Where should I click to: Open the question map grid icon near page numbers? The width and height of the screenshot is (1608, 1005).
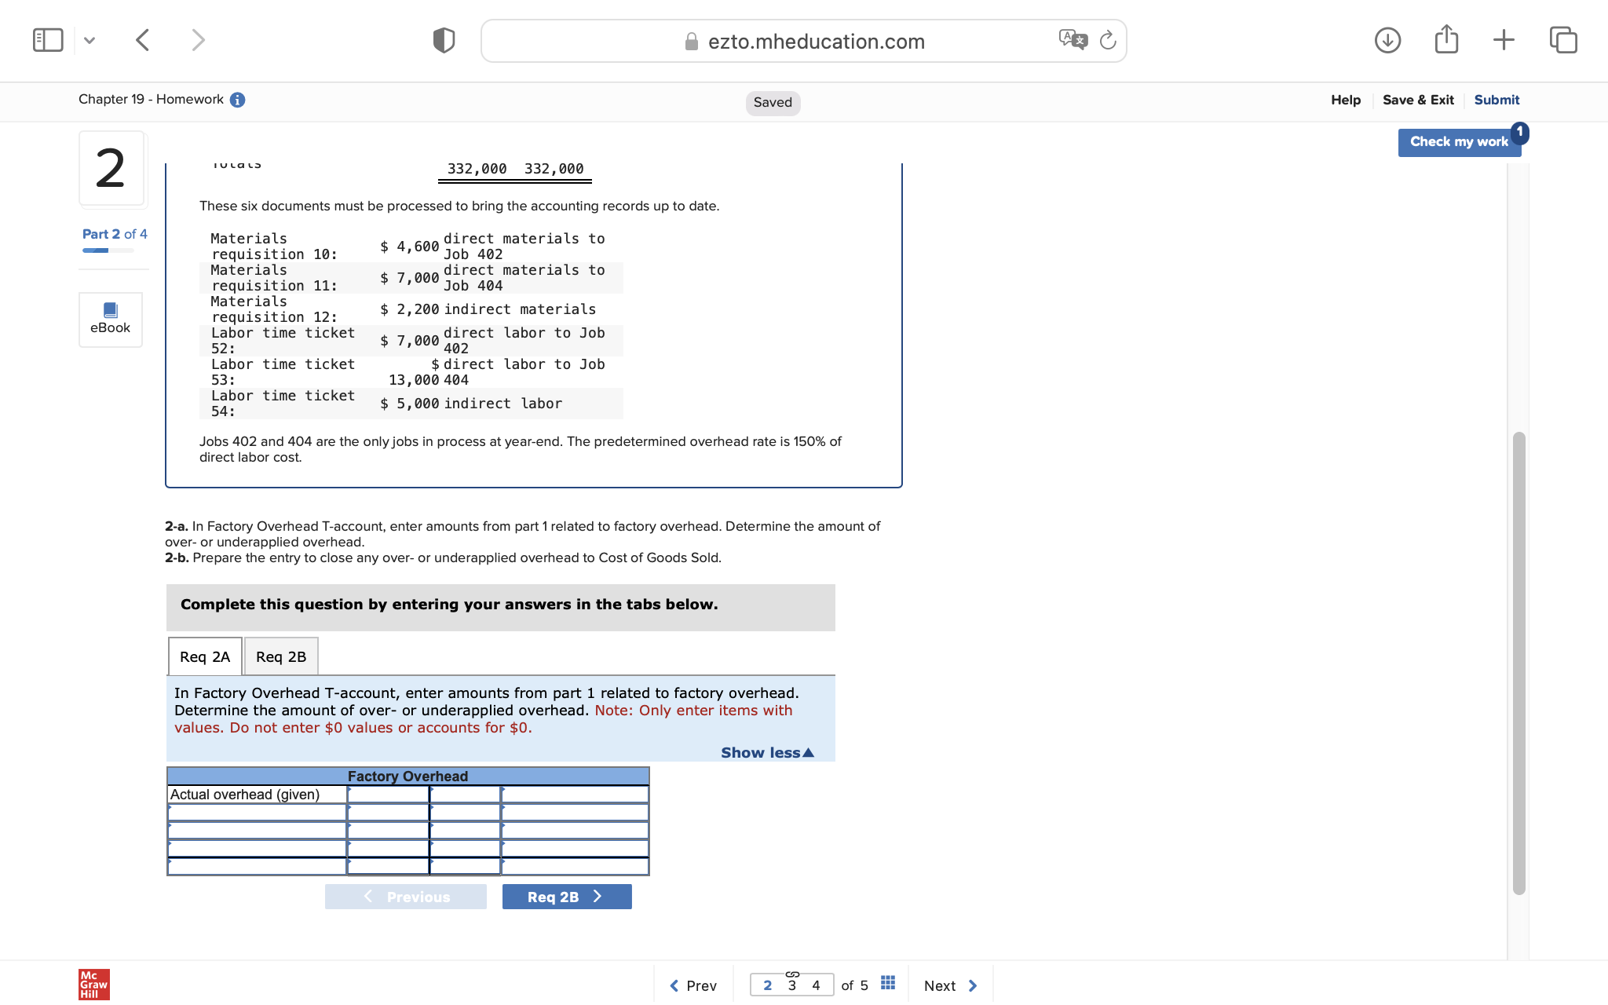pyautogui.click(x=887, y=982)
